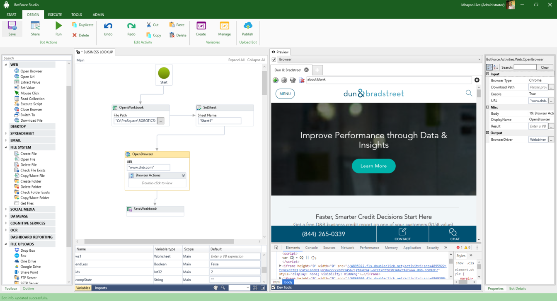This screenshot has width=557, height=301.
Task: Switch to the EXECUTE ribbon tab
Action: click(x=55, y=14)
